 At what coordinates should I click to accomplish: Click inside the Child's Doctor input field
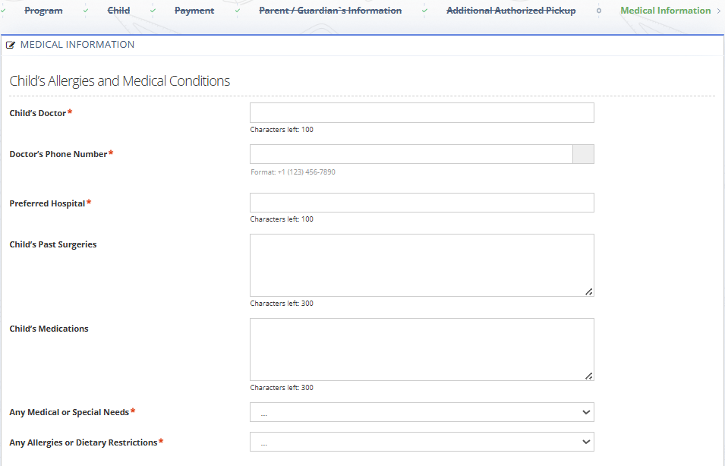[421, 112]
